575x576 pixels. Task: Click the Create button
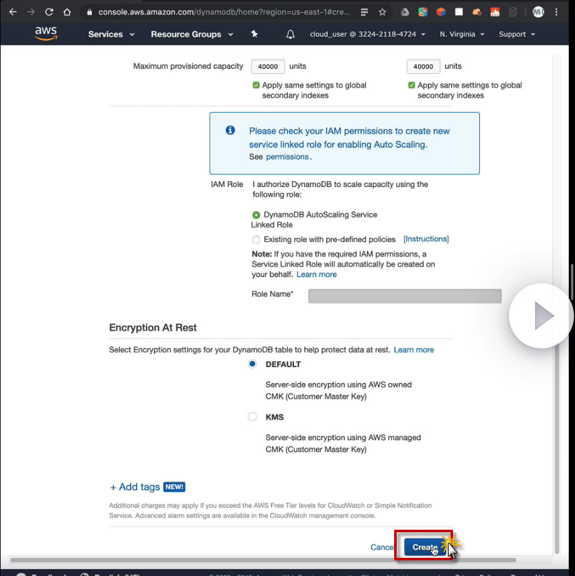[425, 547]
